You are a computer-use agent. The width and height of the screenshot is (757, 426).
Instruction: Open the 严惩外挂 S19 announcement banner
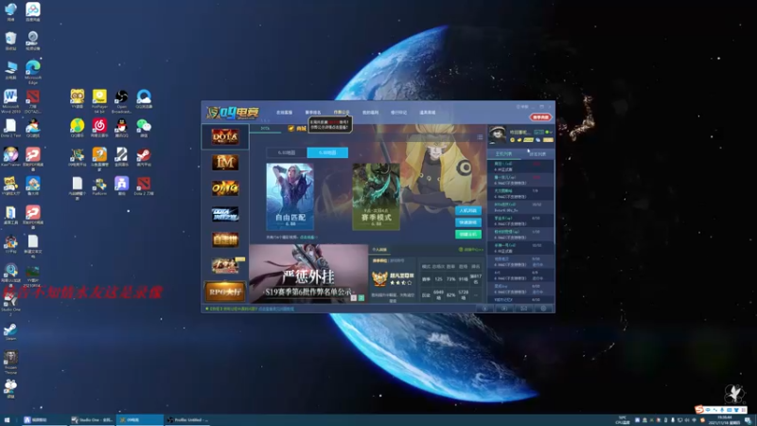[308, 274]
